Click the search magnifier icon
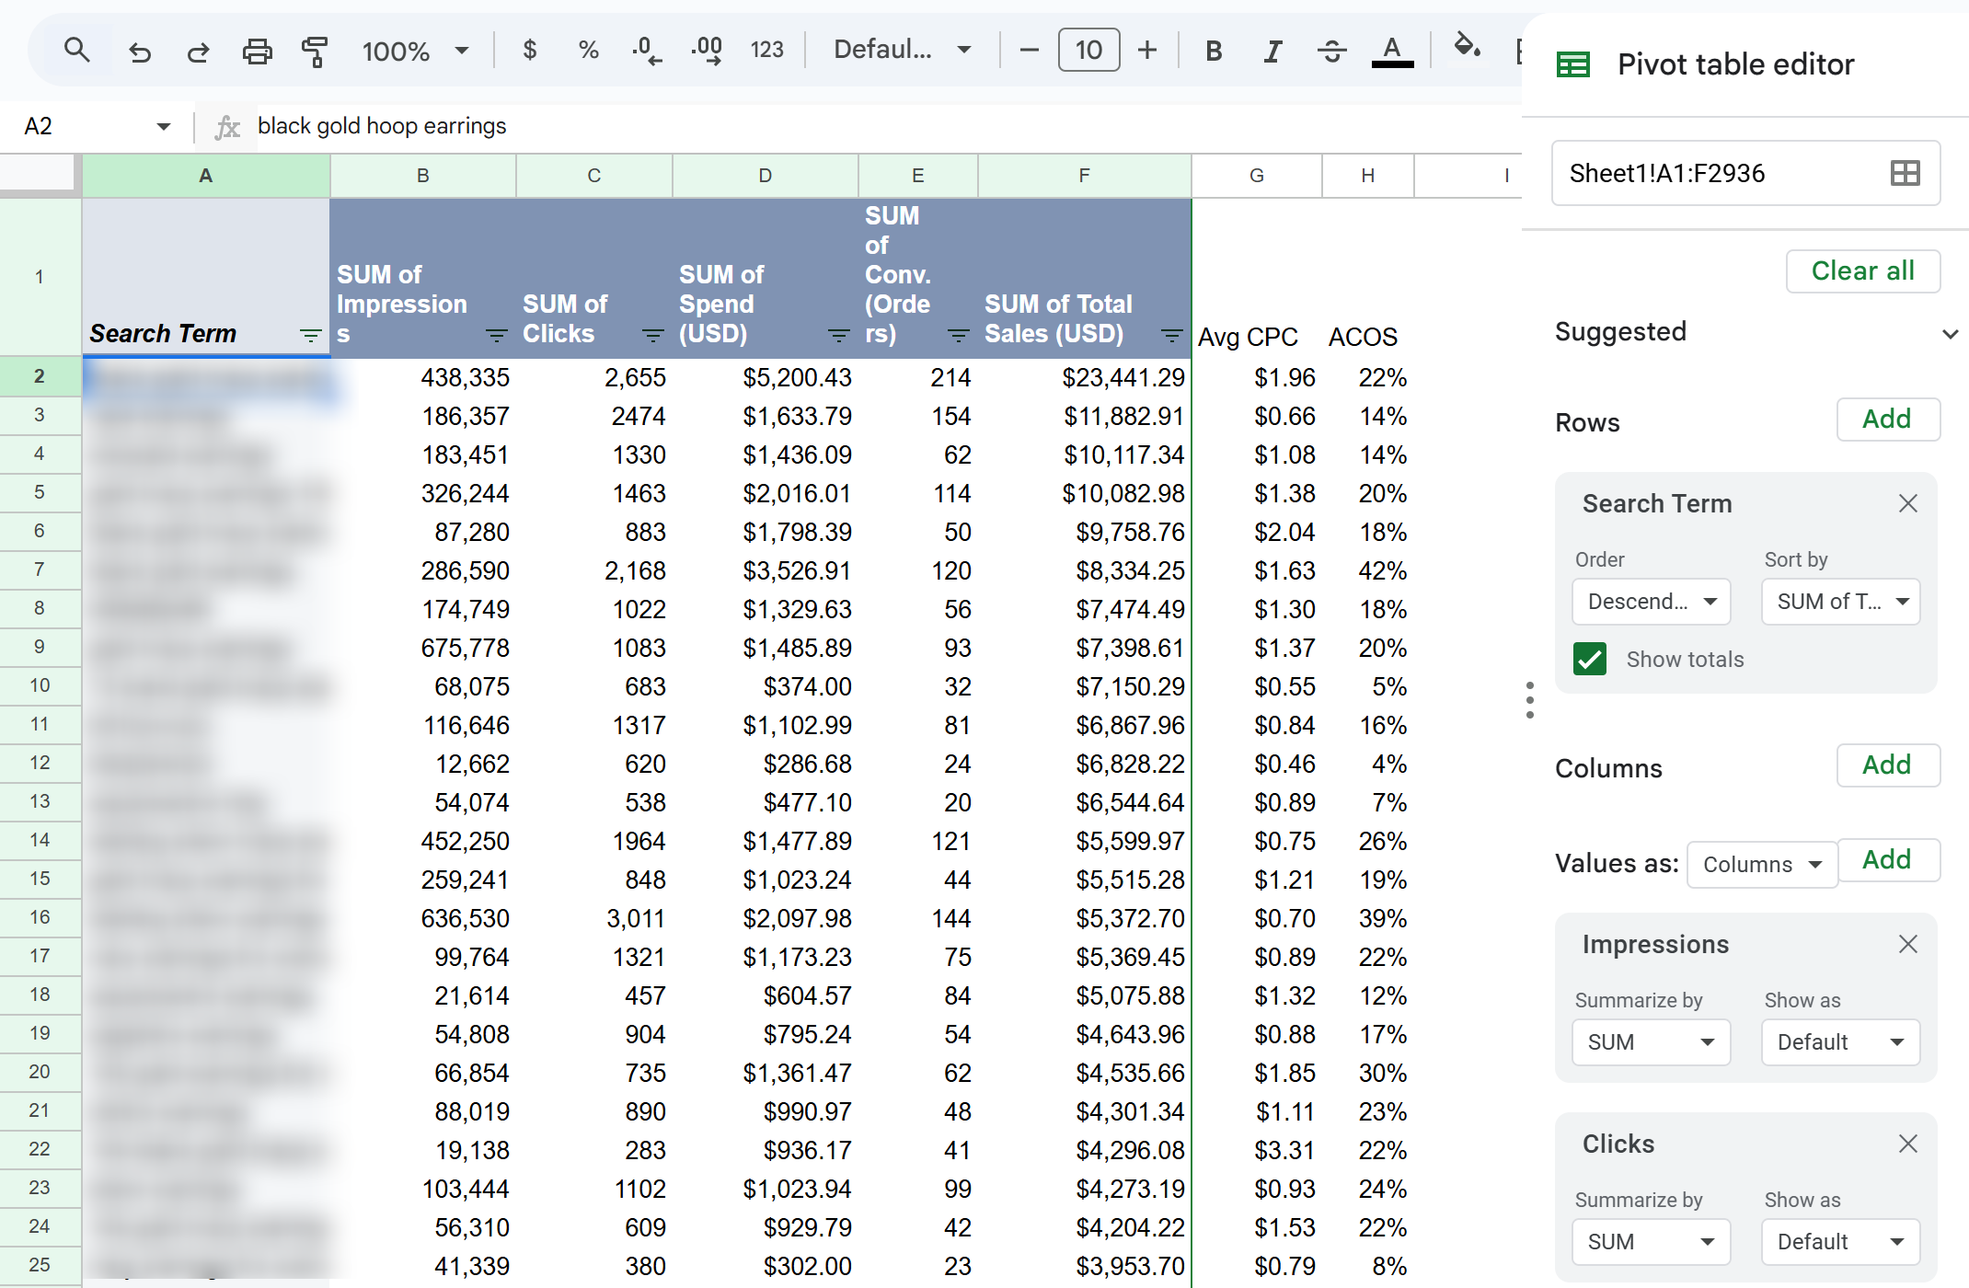 coord(77,51)
